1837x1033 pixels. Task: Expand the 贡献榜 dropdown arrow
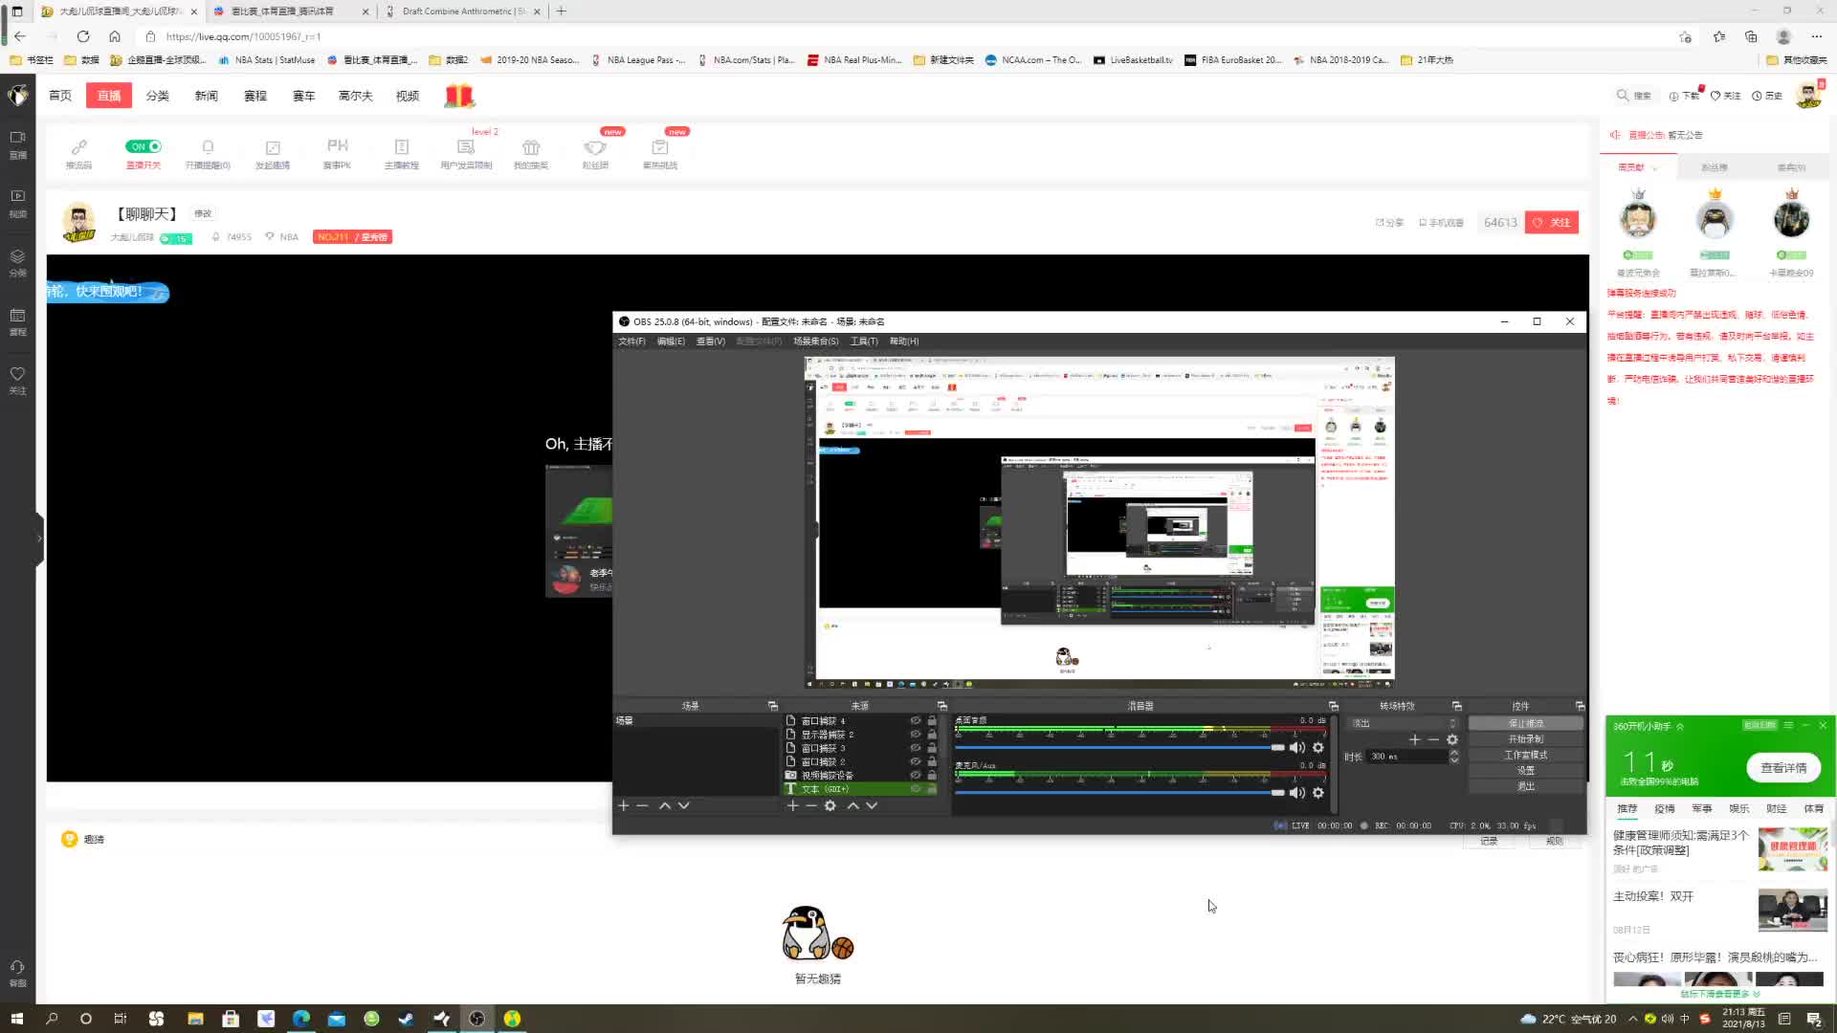click(x=1655, y=168)
